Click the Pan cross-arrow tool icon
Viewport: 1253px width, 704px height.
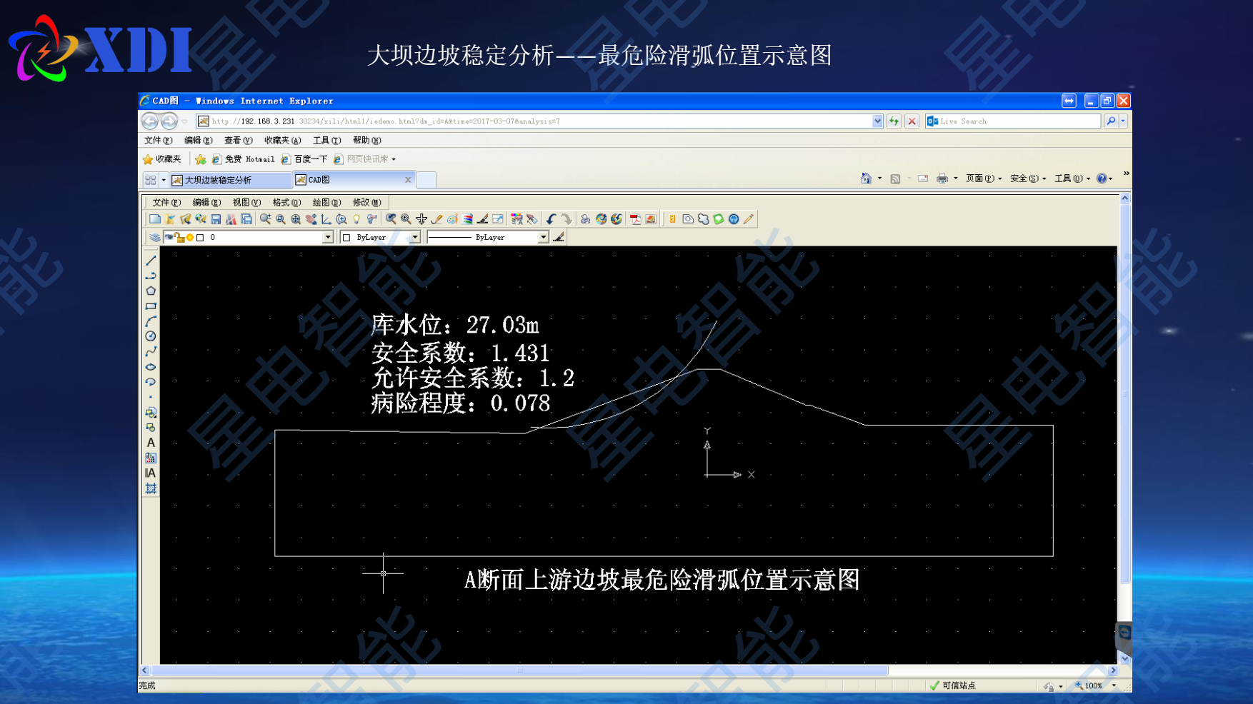pos(421,219)
